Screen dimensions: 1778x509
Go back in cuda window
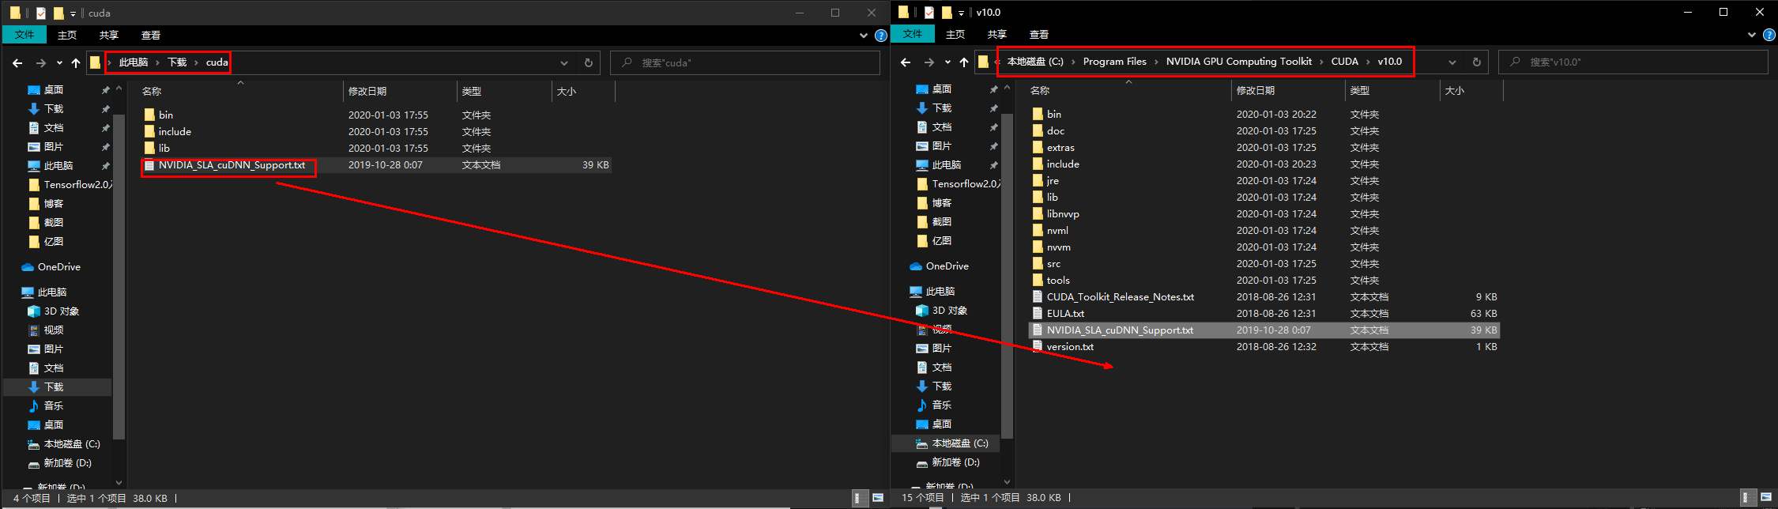click(17, 62)
